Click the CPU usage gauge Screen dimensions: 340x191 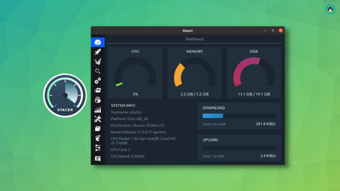(x=135, y=73)
